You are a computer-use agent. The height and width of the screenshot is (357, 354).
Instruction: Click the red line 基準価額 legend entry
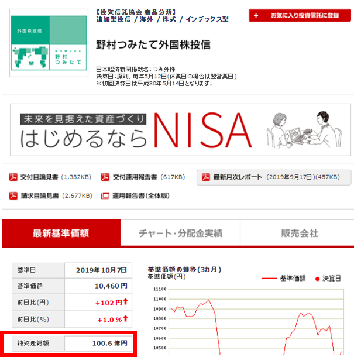[284, 278]
